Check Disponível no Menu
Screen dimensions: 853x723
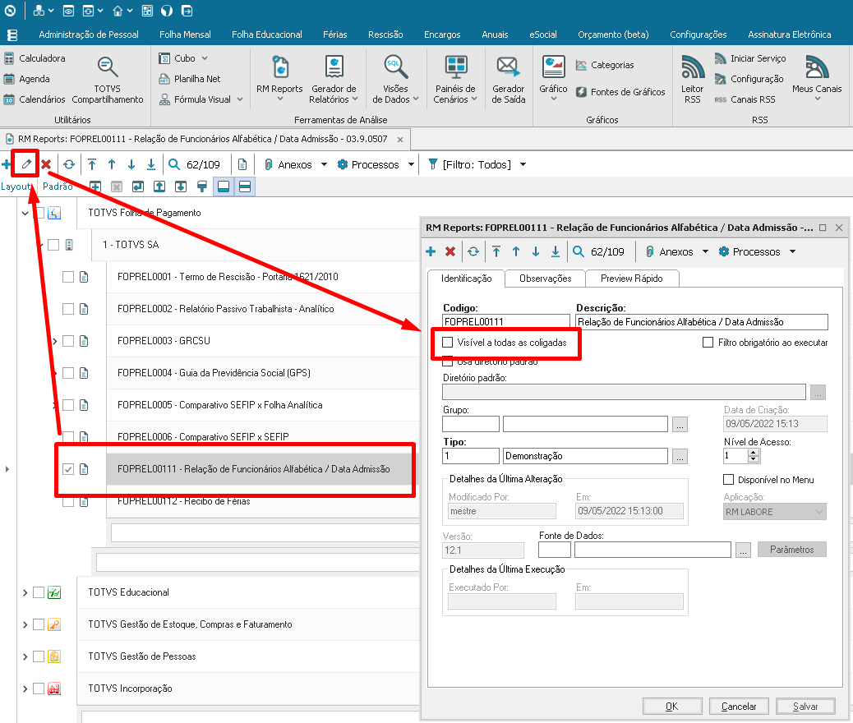(x=728, y=479)
